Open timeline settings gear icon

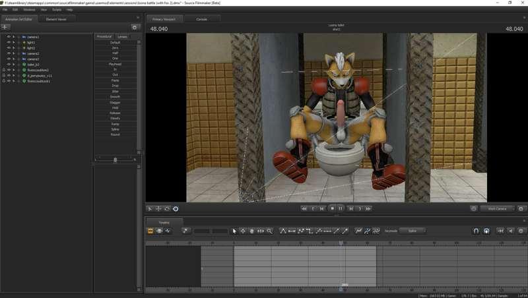521,231
